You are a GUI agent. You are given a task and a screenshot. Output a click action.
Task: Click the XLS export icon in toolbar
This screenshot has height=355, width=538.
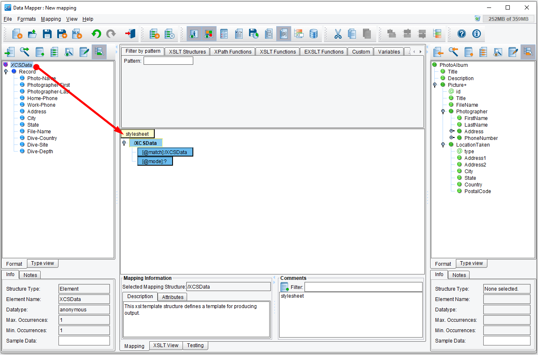click(x=77, y=34)
